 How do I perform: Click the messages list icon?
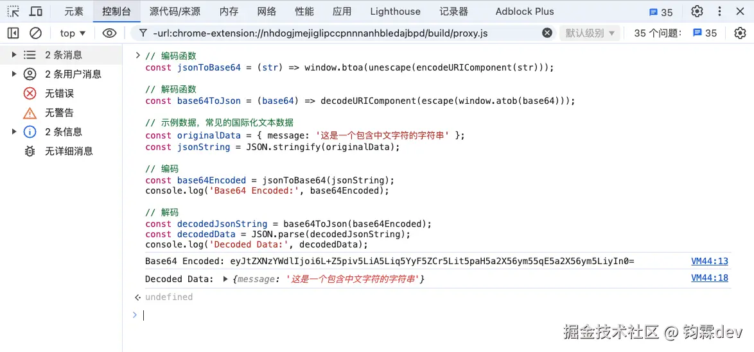(30, 54)
